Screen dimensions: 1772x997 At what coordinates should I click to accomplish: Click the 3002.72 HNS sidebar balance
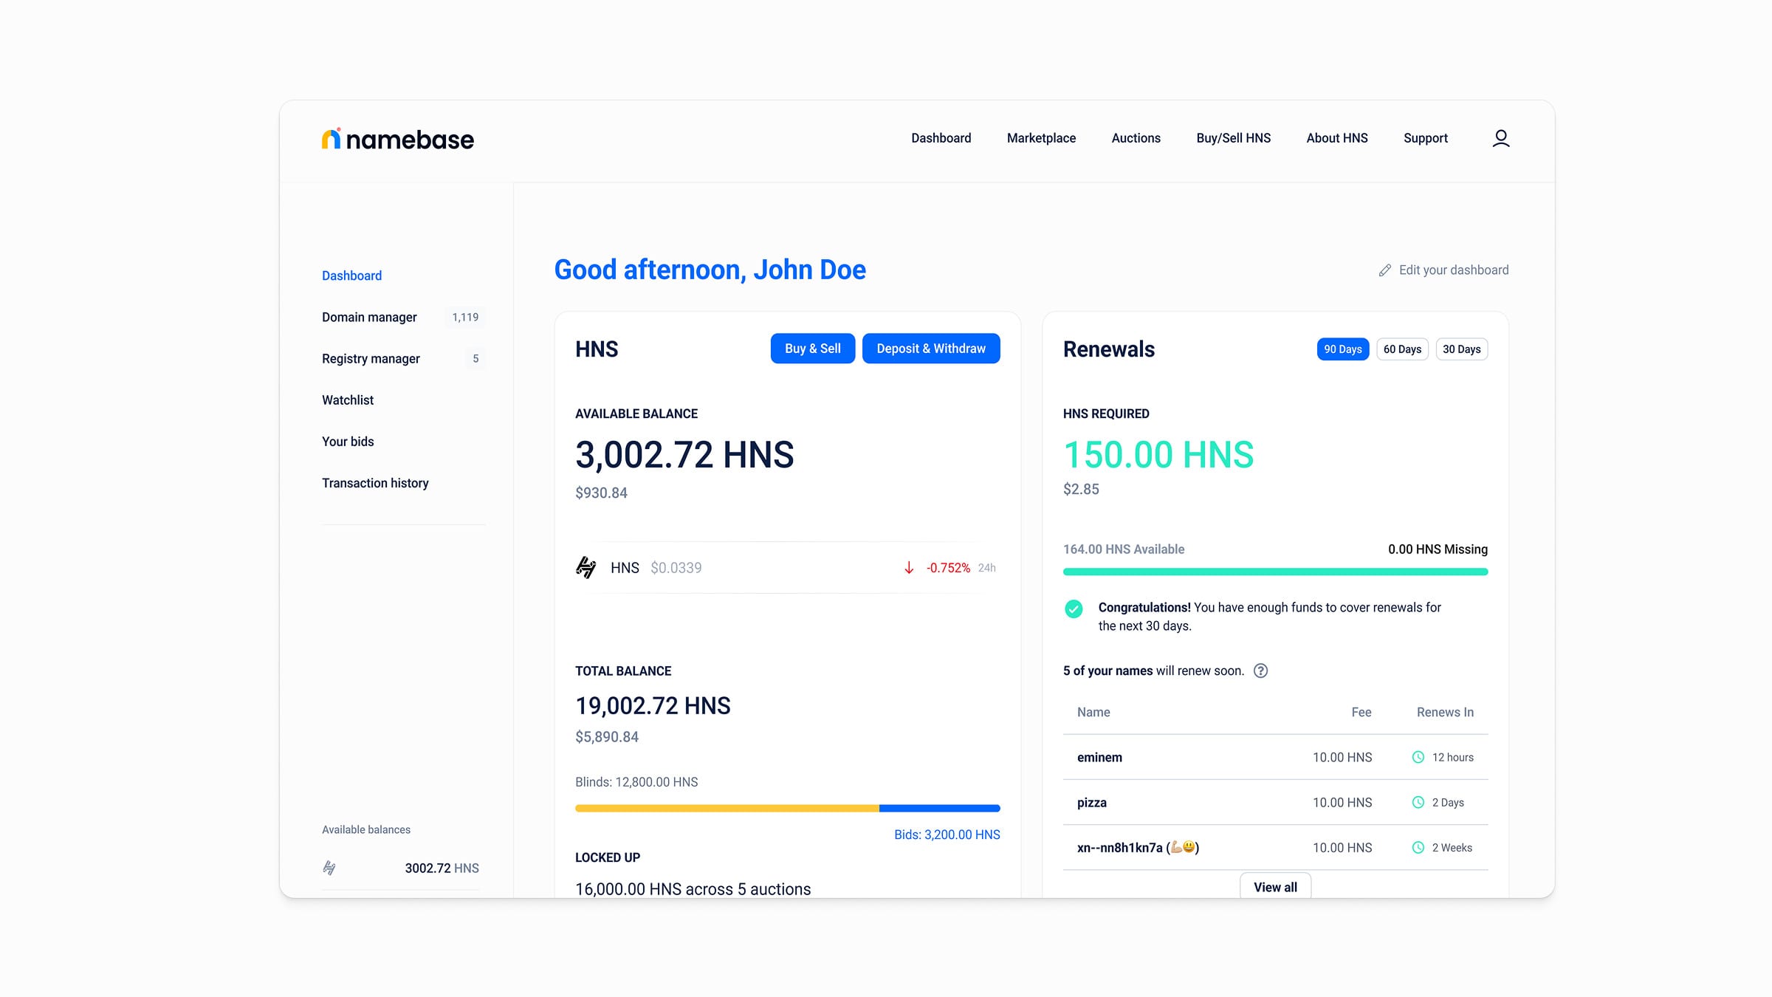442,868
